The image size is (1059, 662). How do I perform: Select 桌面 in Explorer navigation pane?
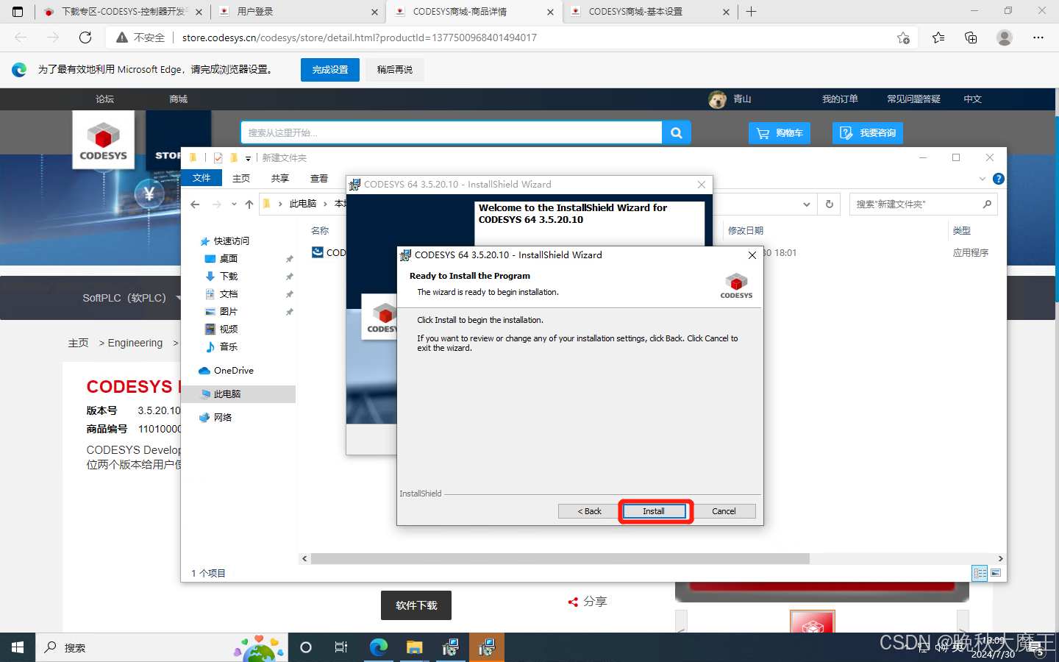228,259
